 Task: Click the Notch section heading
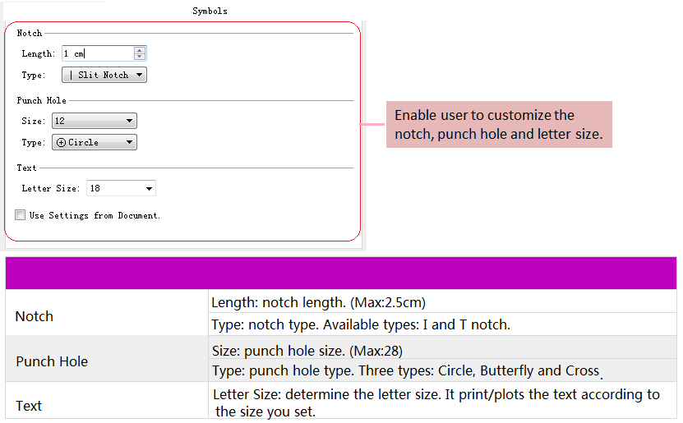[30, 33]
